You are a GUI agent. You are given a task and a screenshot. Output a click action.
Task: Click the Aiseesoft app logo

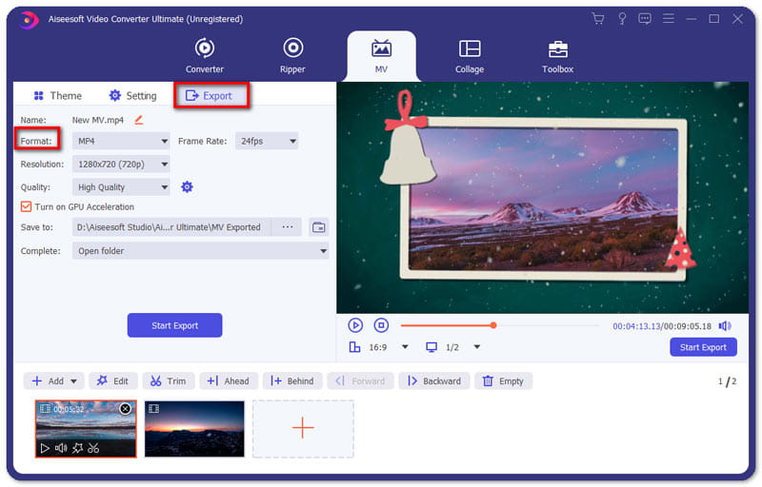(30, 20)
